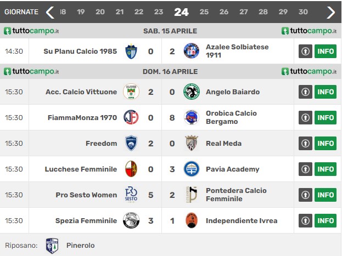
Task: Click the FiammaMonza 1970 club badge
Action: point(131,117)
